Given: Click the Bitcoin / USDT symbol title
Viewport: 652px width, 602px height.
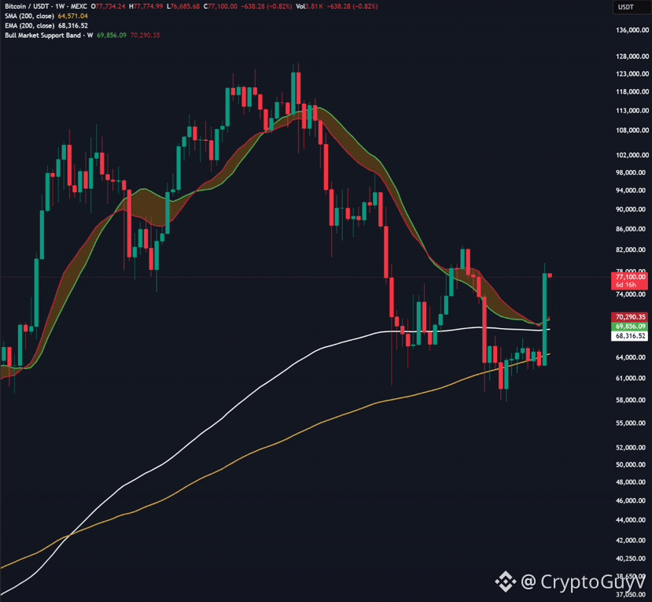Looking at the screenshot, I should pos(26,6).
